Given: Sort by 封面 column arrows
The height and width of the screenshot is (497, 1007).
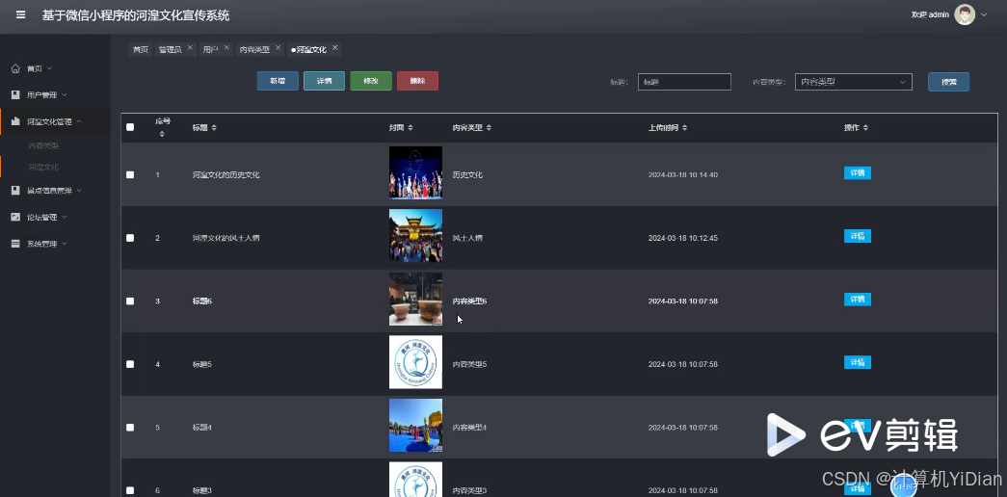Looking at the screenshot, I should 411,128.
